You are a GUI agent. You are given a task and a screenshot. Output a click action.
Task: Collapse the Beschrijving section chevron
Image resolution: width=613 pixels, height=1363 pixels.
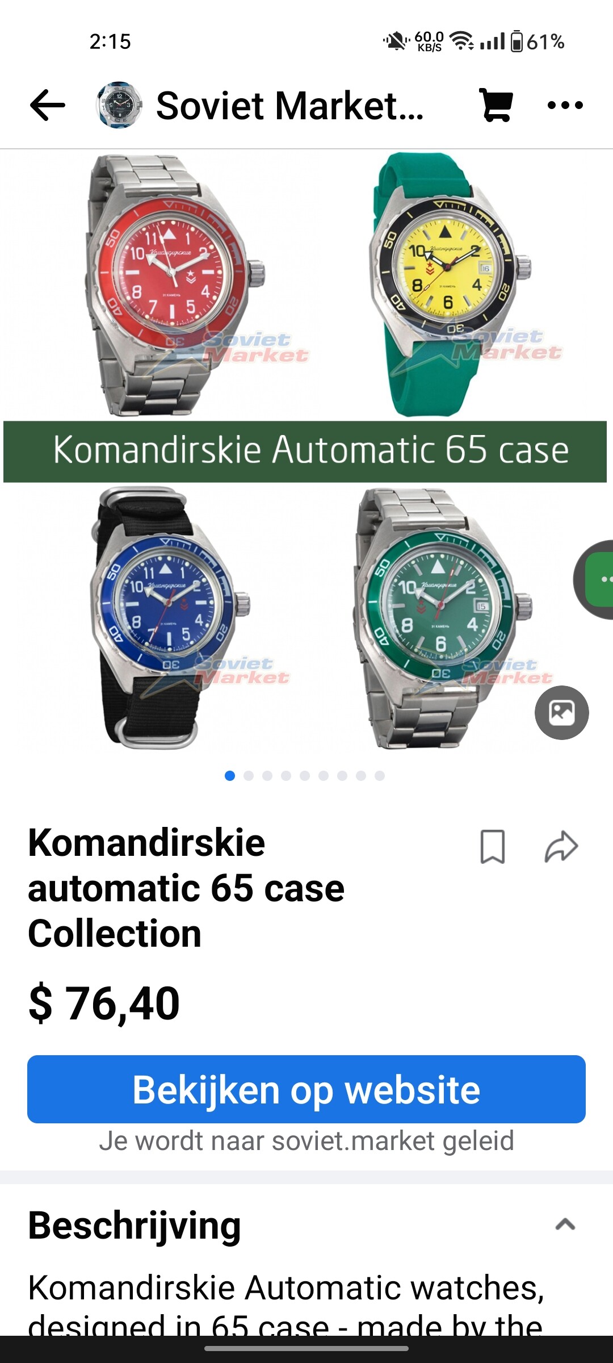pyautogui.click(x=565, y=1224)
